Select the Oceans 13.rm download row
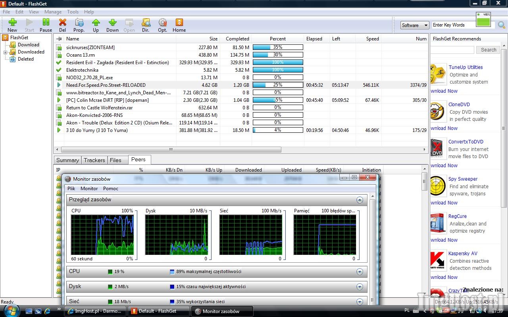Viewport: 508px width, 317px height. [x=241, y=55]
